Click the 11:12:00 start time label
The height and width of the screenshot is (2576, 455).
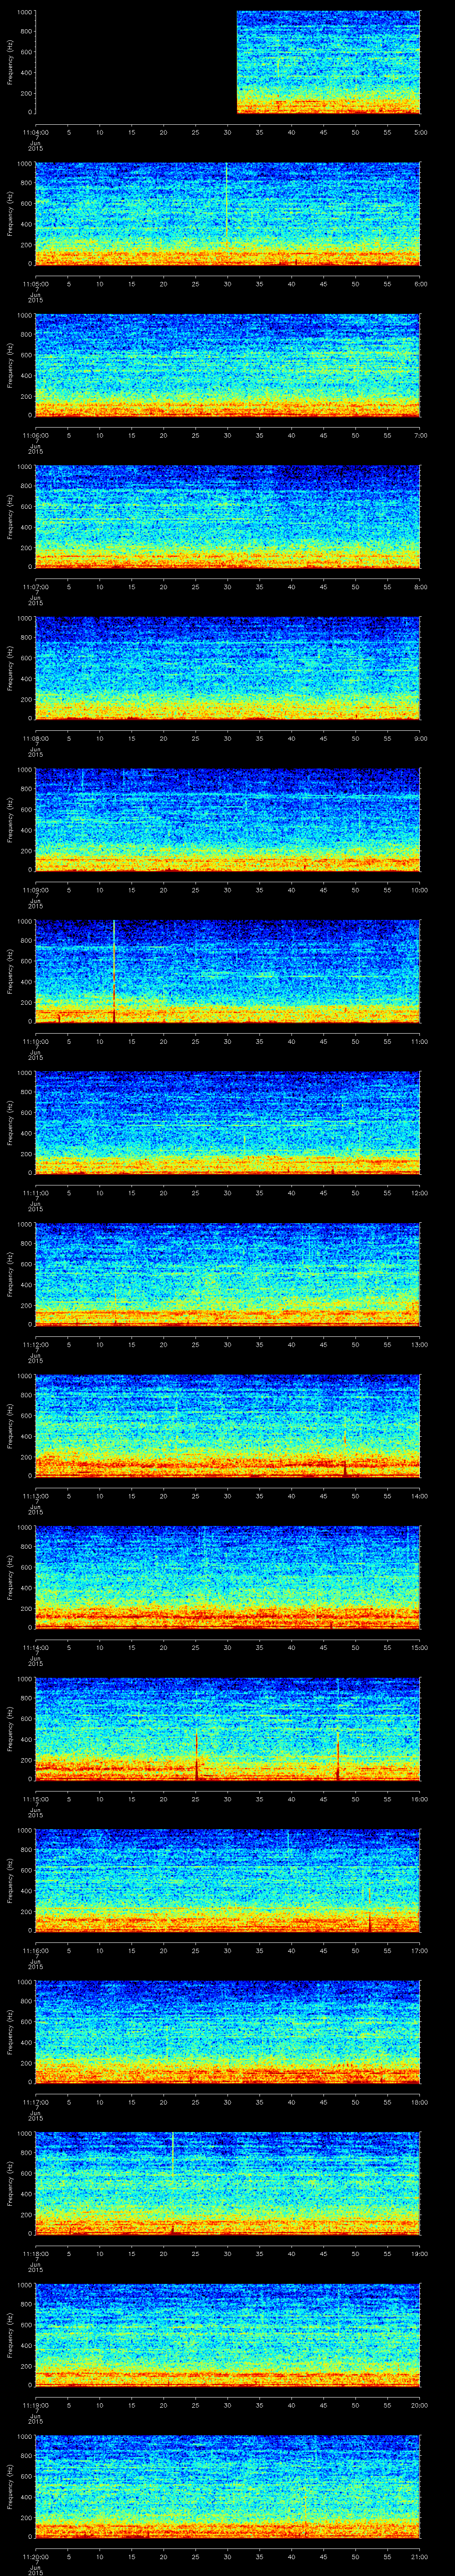pos(36,1345)
